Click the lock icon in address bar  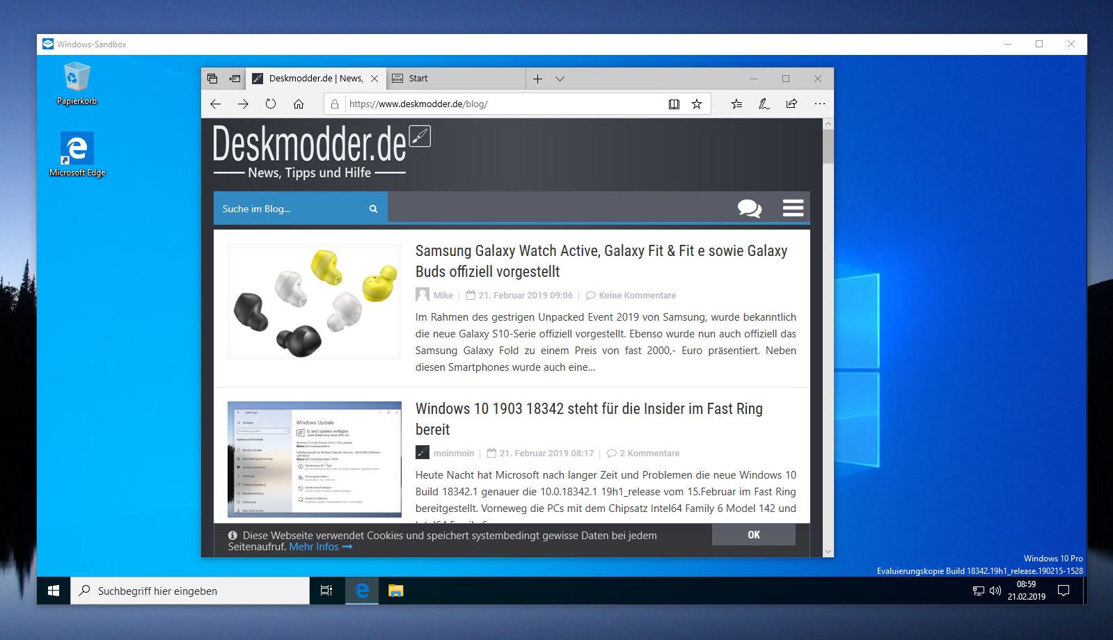335,104
